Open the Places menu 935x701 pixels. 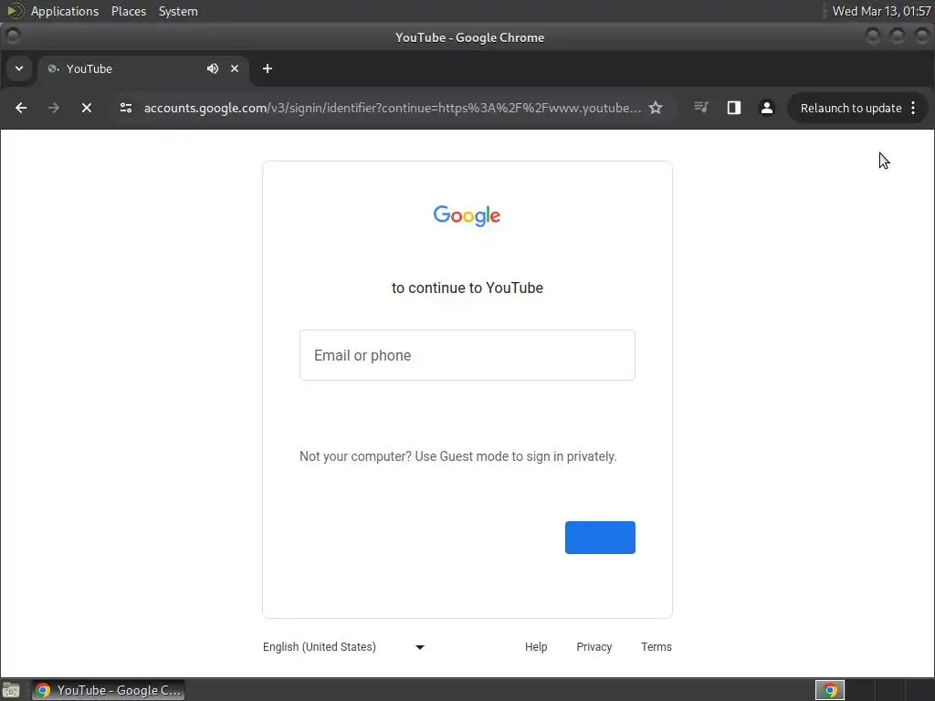click(x=129, y=11)
